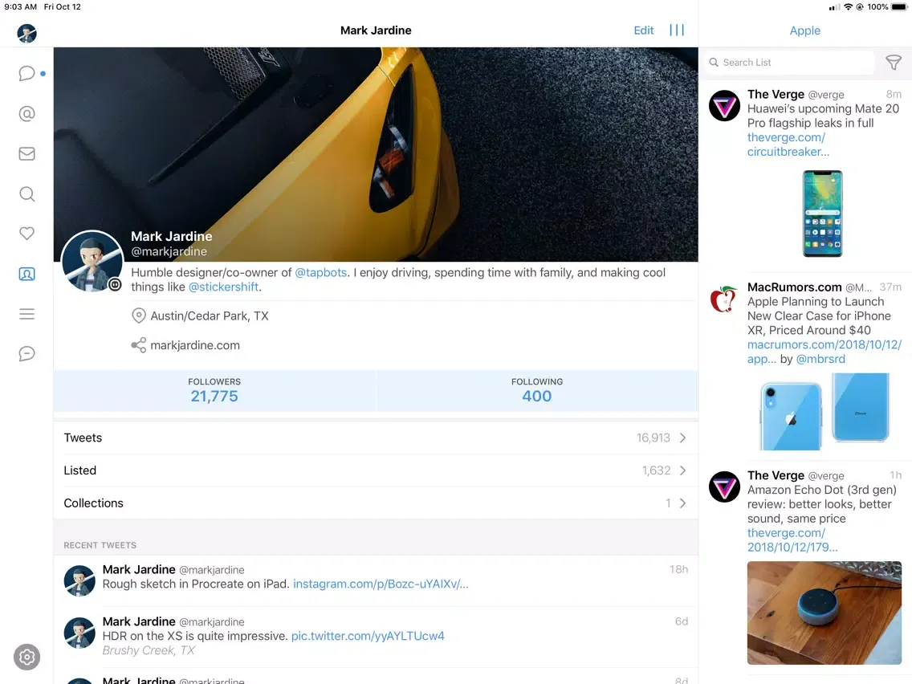View the Followers count 21,775
Viewport: 912px width, 684px height.
[x=214, y=396]
